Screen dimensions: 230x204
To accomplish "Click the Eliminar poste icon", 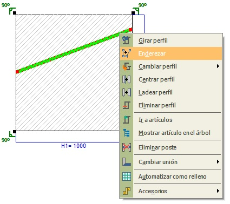I will tap(127, 147).
